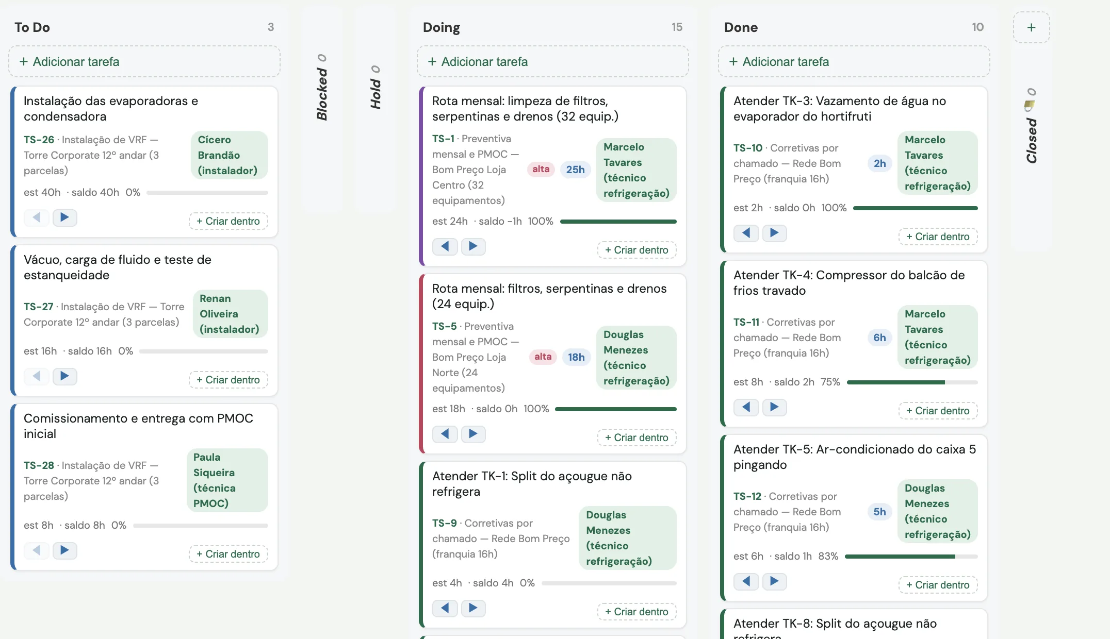Click the 2h badge on TS-10 card
The height and width of the screenshot is (639, 1110).
click(x=879, y=163)
